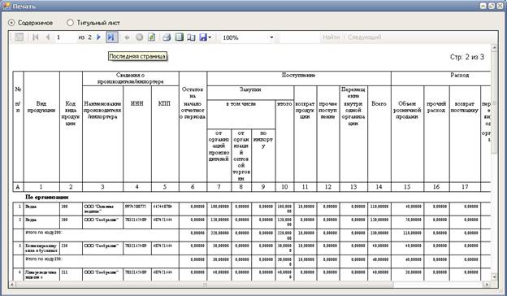Viewport: 507px width, 296px height.
Task: Open the 100% zoom dropdown
Action: point(271,37)
